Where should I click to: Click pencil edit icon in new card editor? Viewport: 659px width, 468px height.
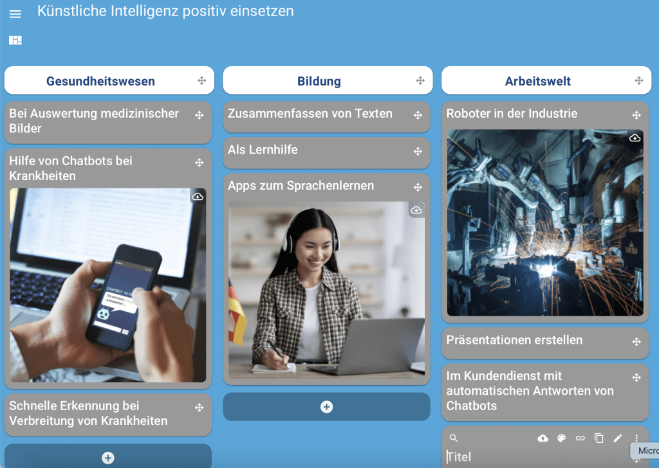tap(617, 438)
